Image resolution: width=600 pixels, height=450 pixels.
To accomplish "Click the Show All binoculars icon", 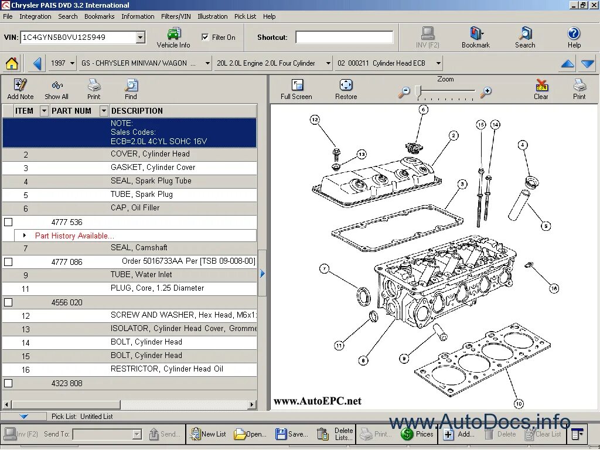I will click(x=57, y=89).
